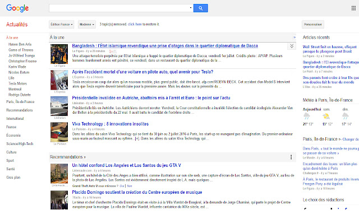Open the Google apps grid icon
The image size is (359, 224).
point(353,8)
